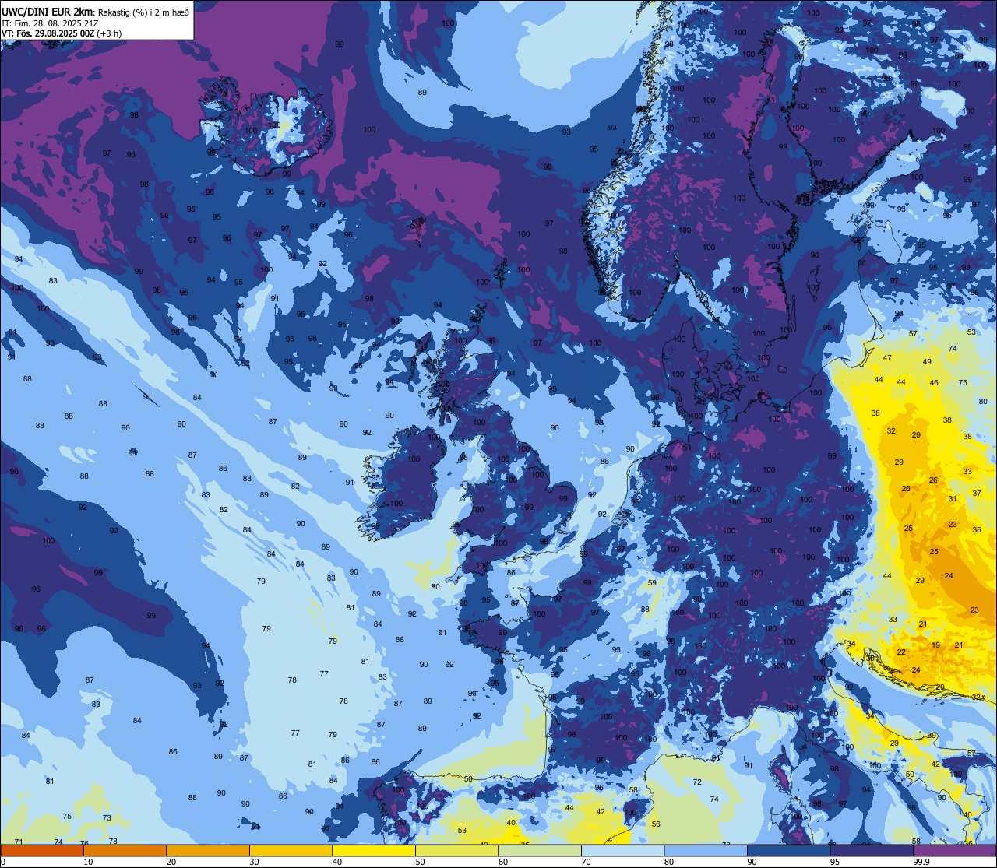Select the 95–99.9 indigo legend swatch
This screenshot has width=997, height=868.
[872, 850]
